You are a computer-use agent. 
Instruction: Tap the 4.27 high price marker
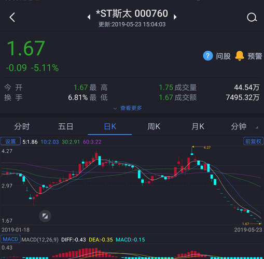tap(207, 148)
